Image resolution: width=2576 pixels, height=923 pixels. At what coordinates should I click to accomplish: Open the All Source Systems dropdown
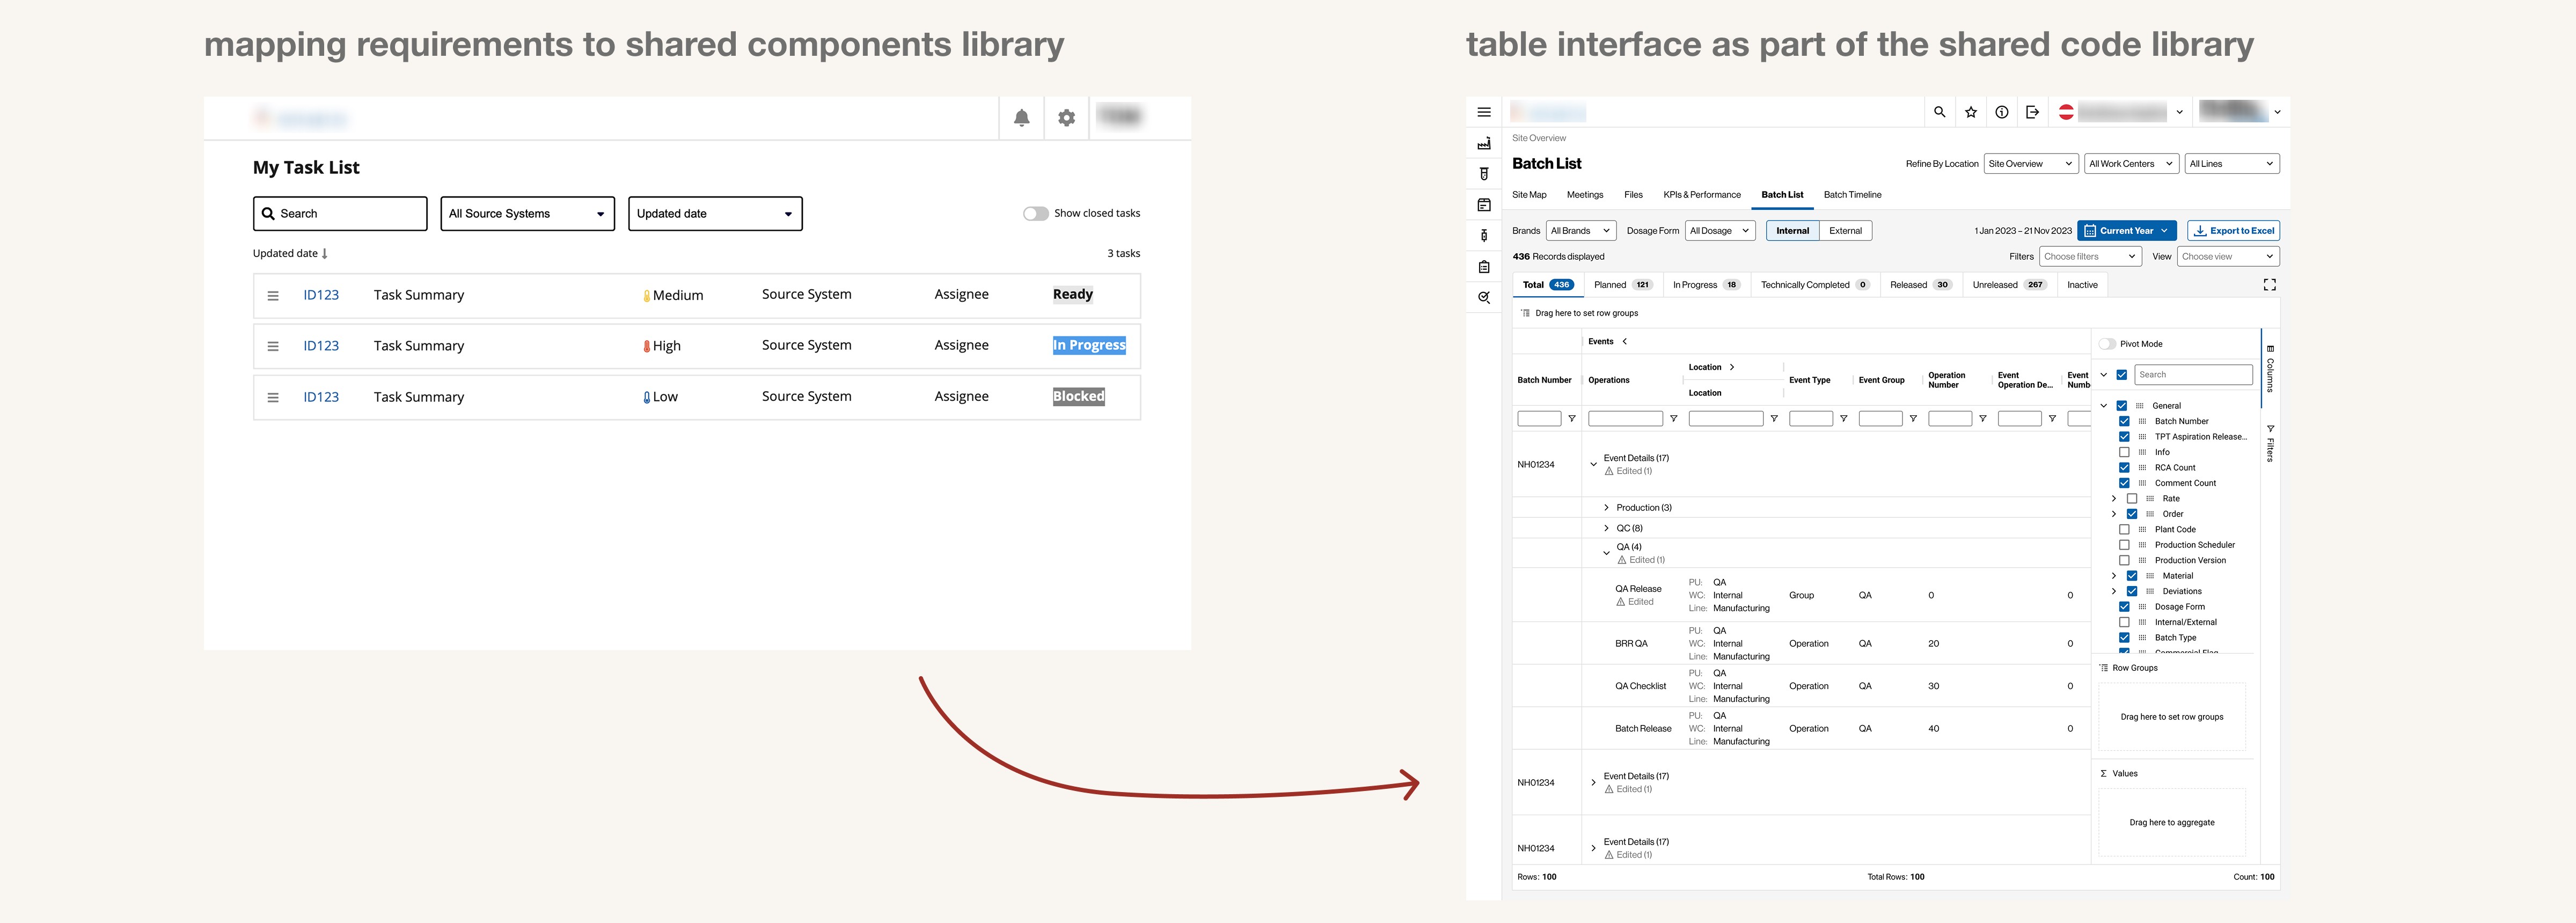pyautogui.click(x=527, y=213)
